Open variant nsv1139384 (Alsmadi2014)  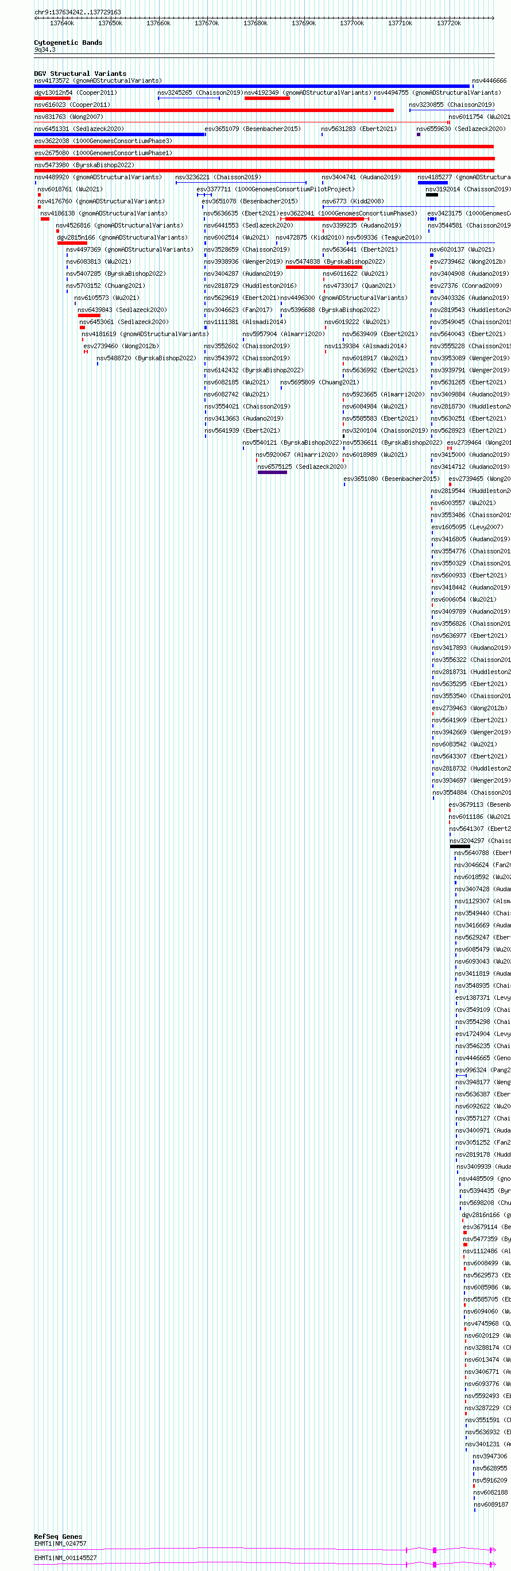[365, 346]
